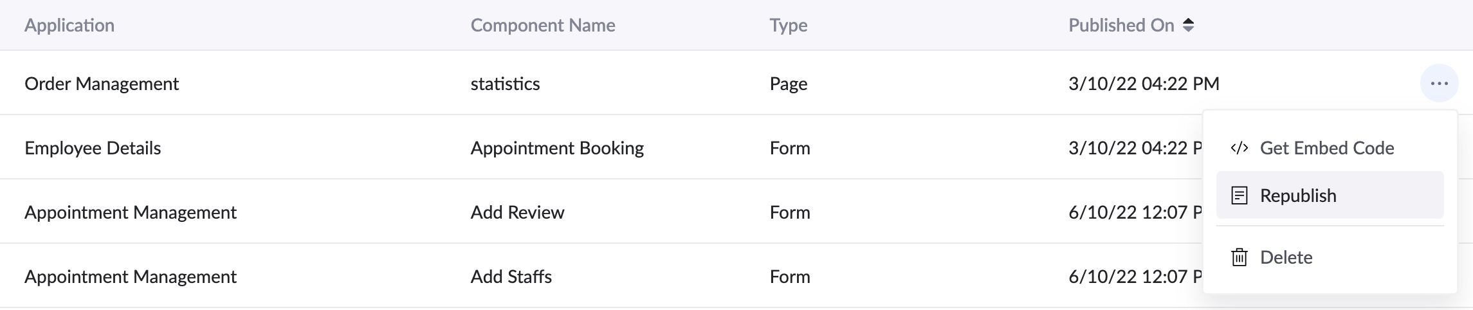Click the Application column header
The image size is (1473, 310).
coord(69,25)
